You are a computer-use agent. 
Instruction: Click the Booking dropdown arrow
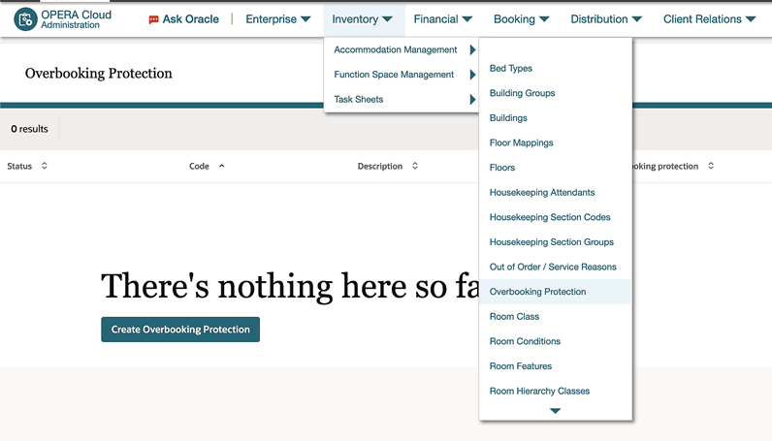coord(544,19)
